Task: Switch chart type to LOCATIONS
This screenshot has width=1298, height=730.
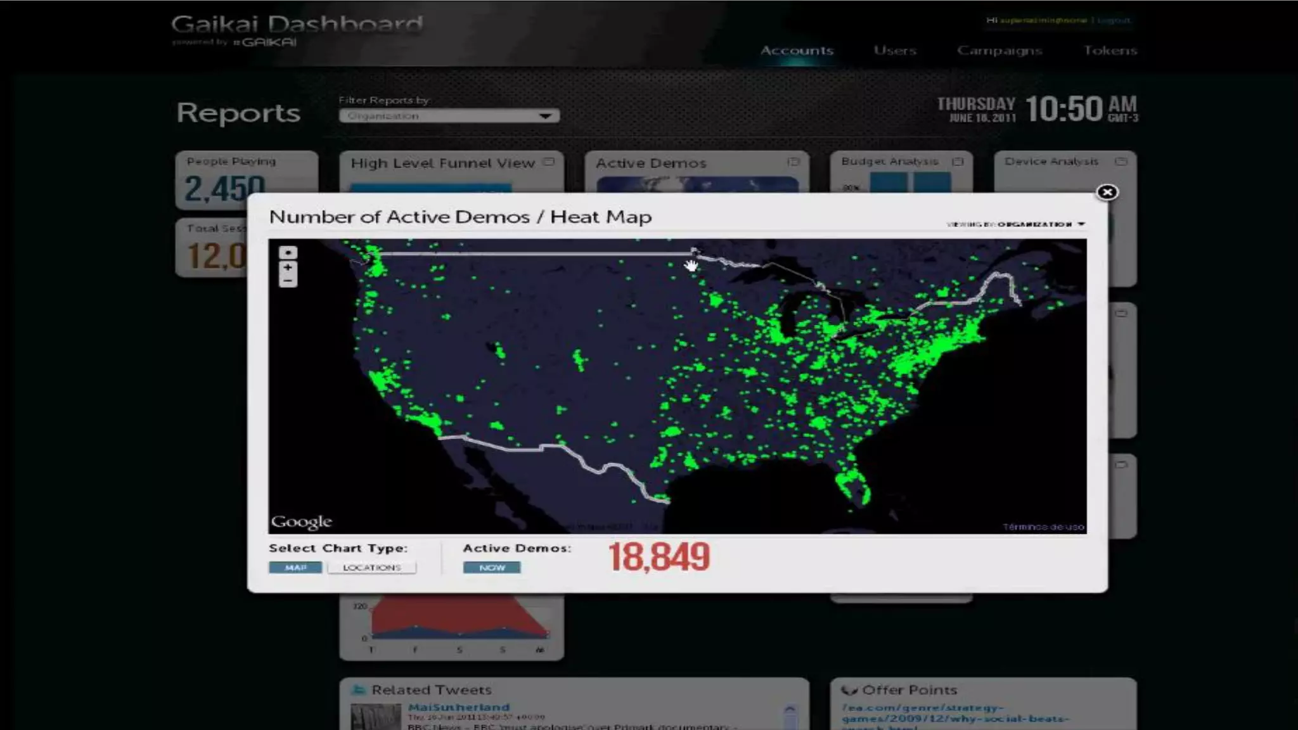Action: 371,567
